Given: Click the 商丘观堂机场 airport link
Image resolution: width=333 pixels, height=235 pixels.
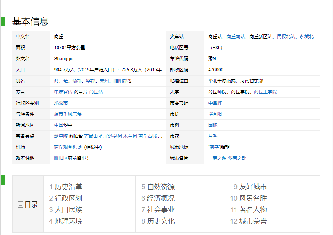Looking at the screenshot, I should click(x=68, y=147).
